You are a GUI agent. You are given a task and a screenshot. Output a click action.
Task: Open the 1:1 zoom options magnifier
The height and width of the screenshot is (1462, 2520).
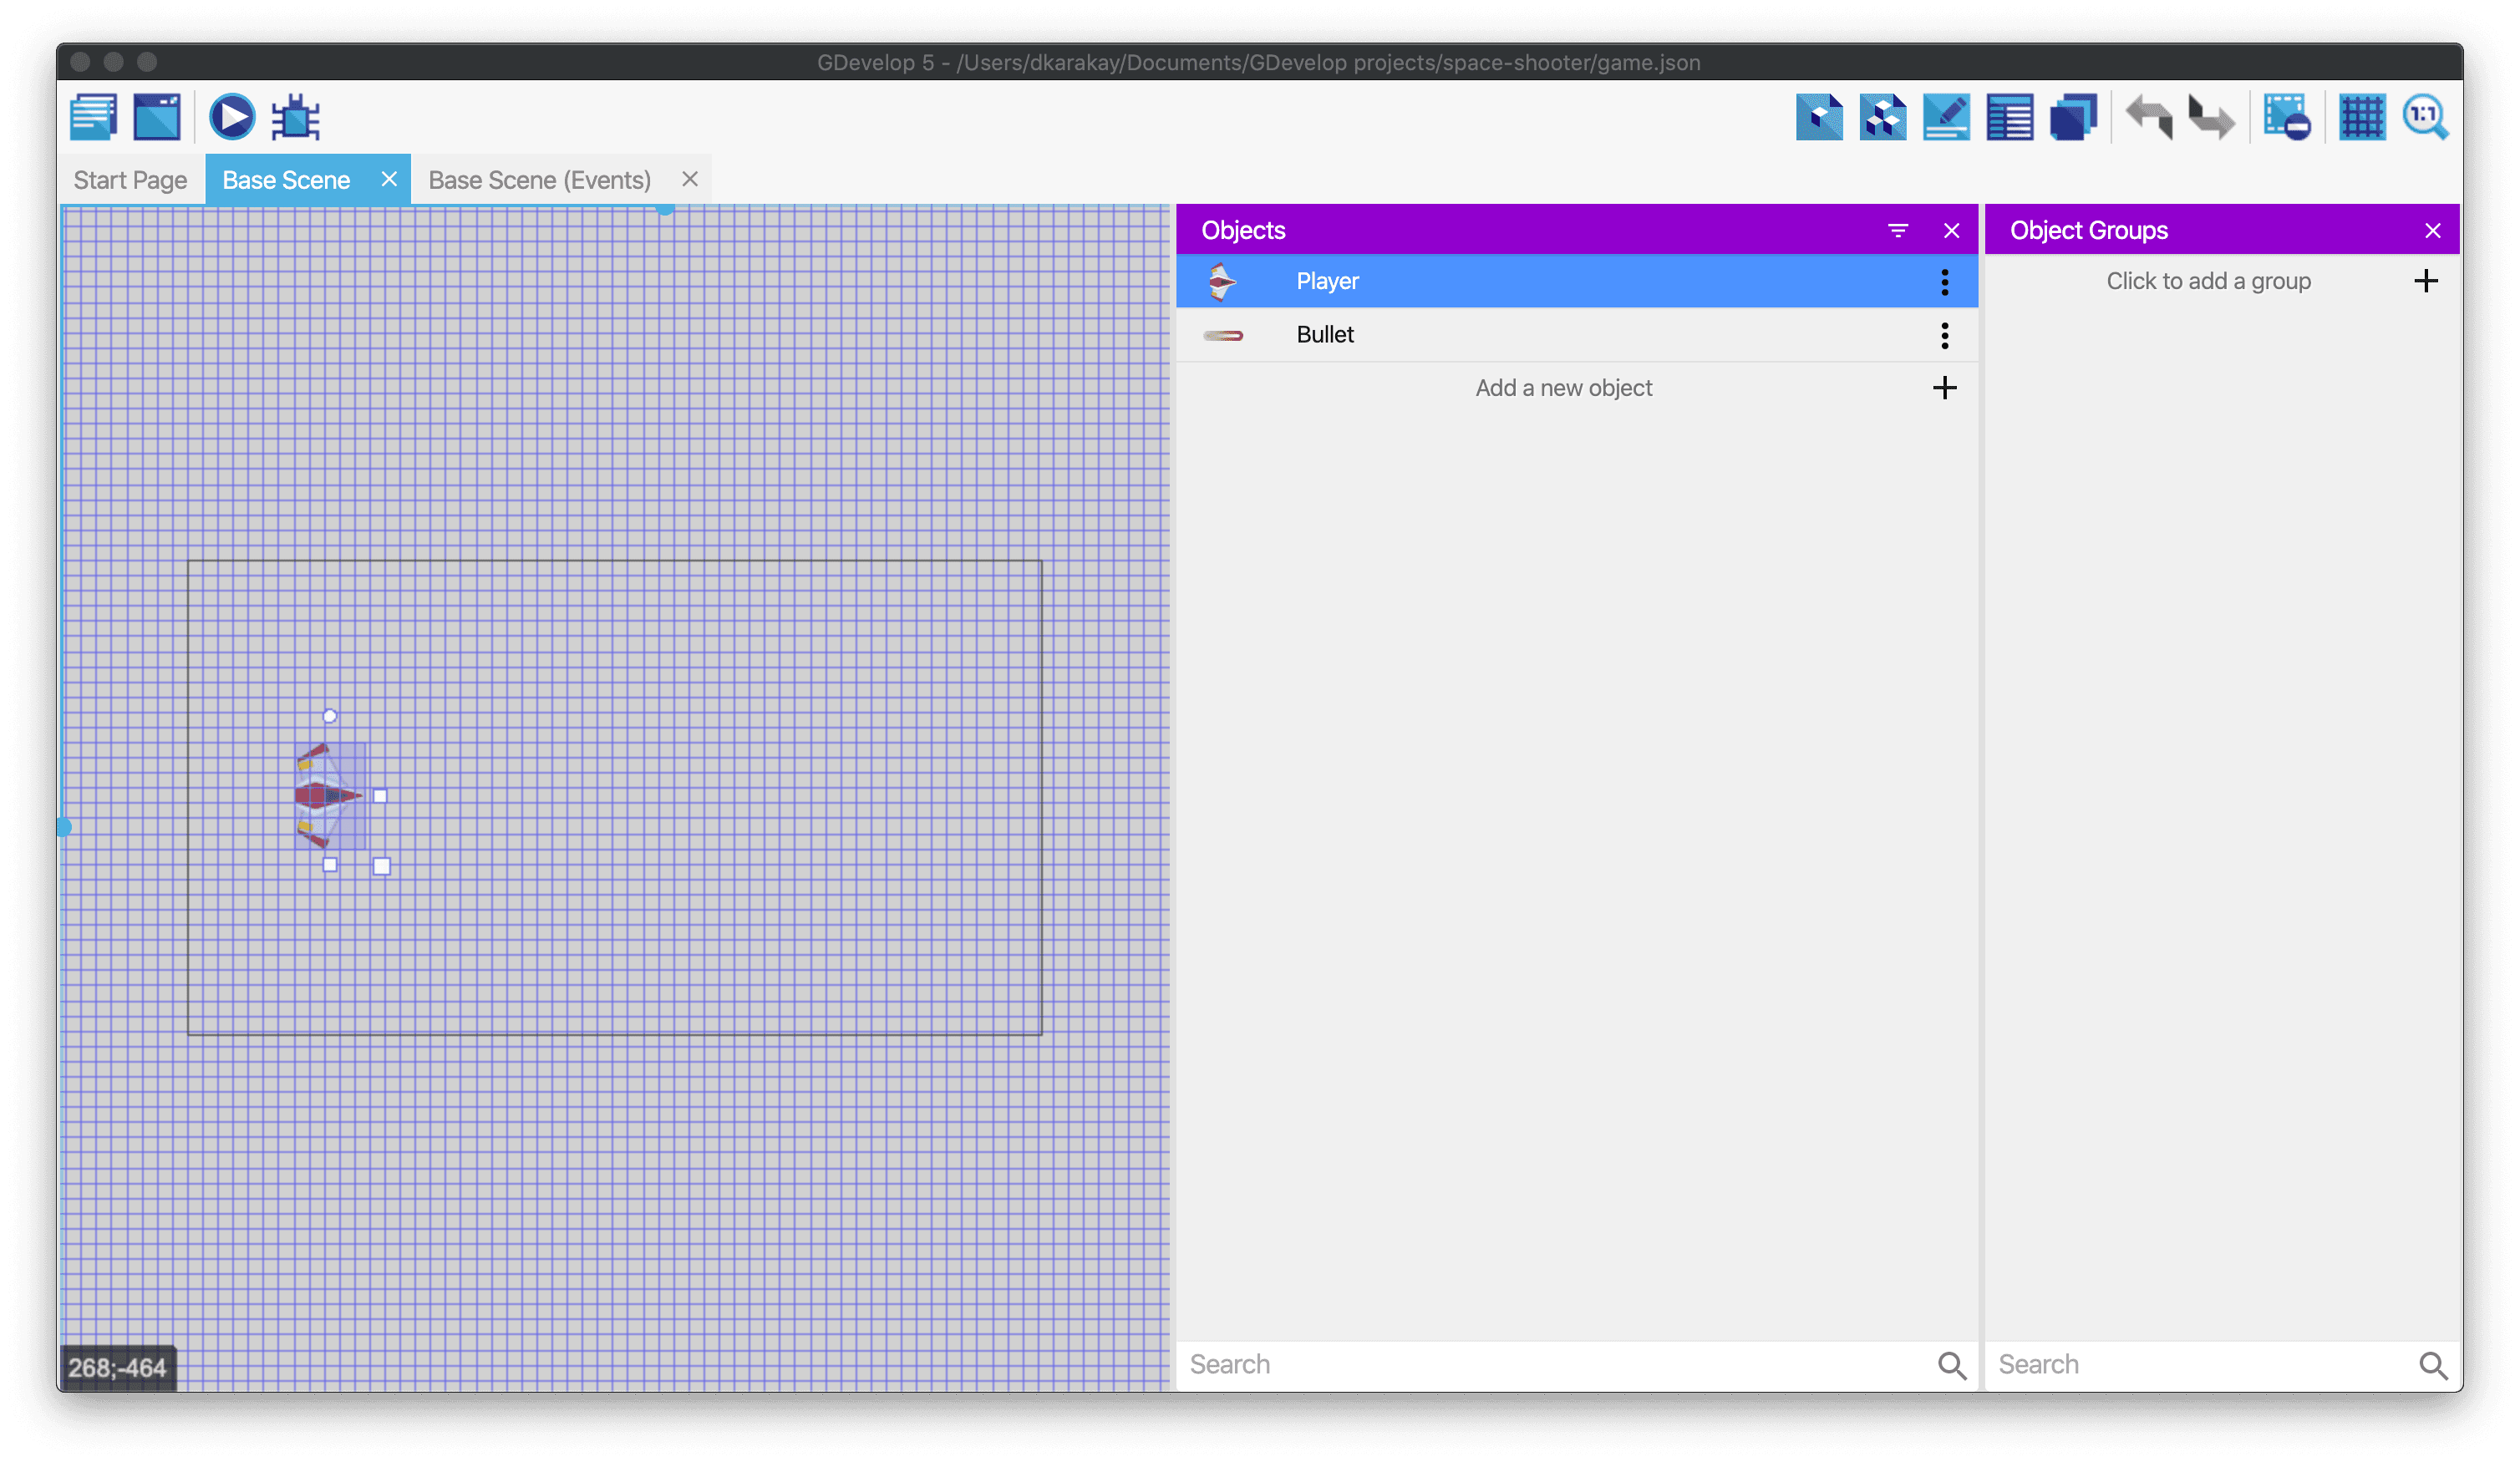coord(2425,117)
